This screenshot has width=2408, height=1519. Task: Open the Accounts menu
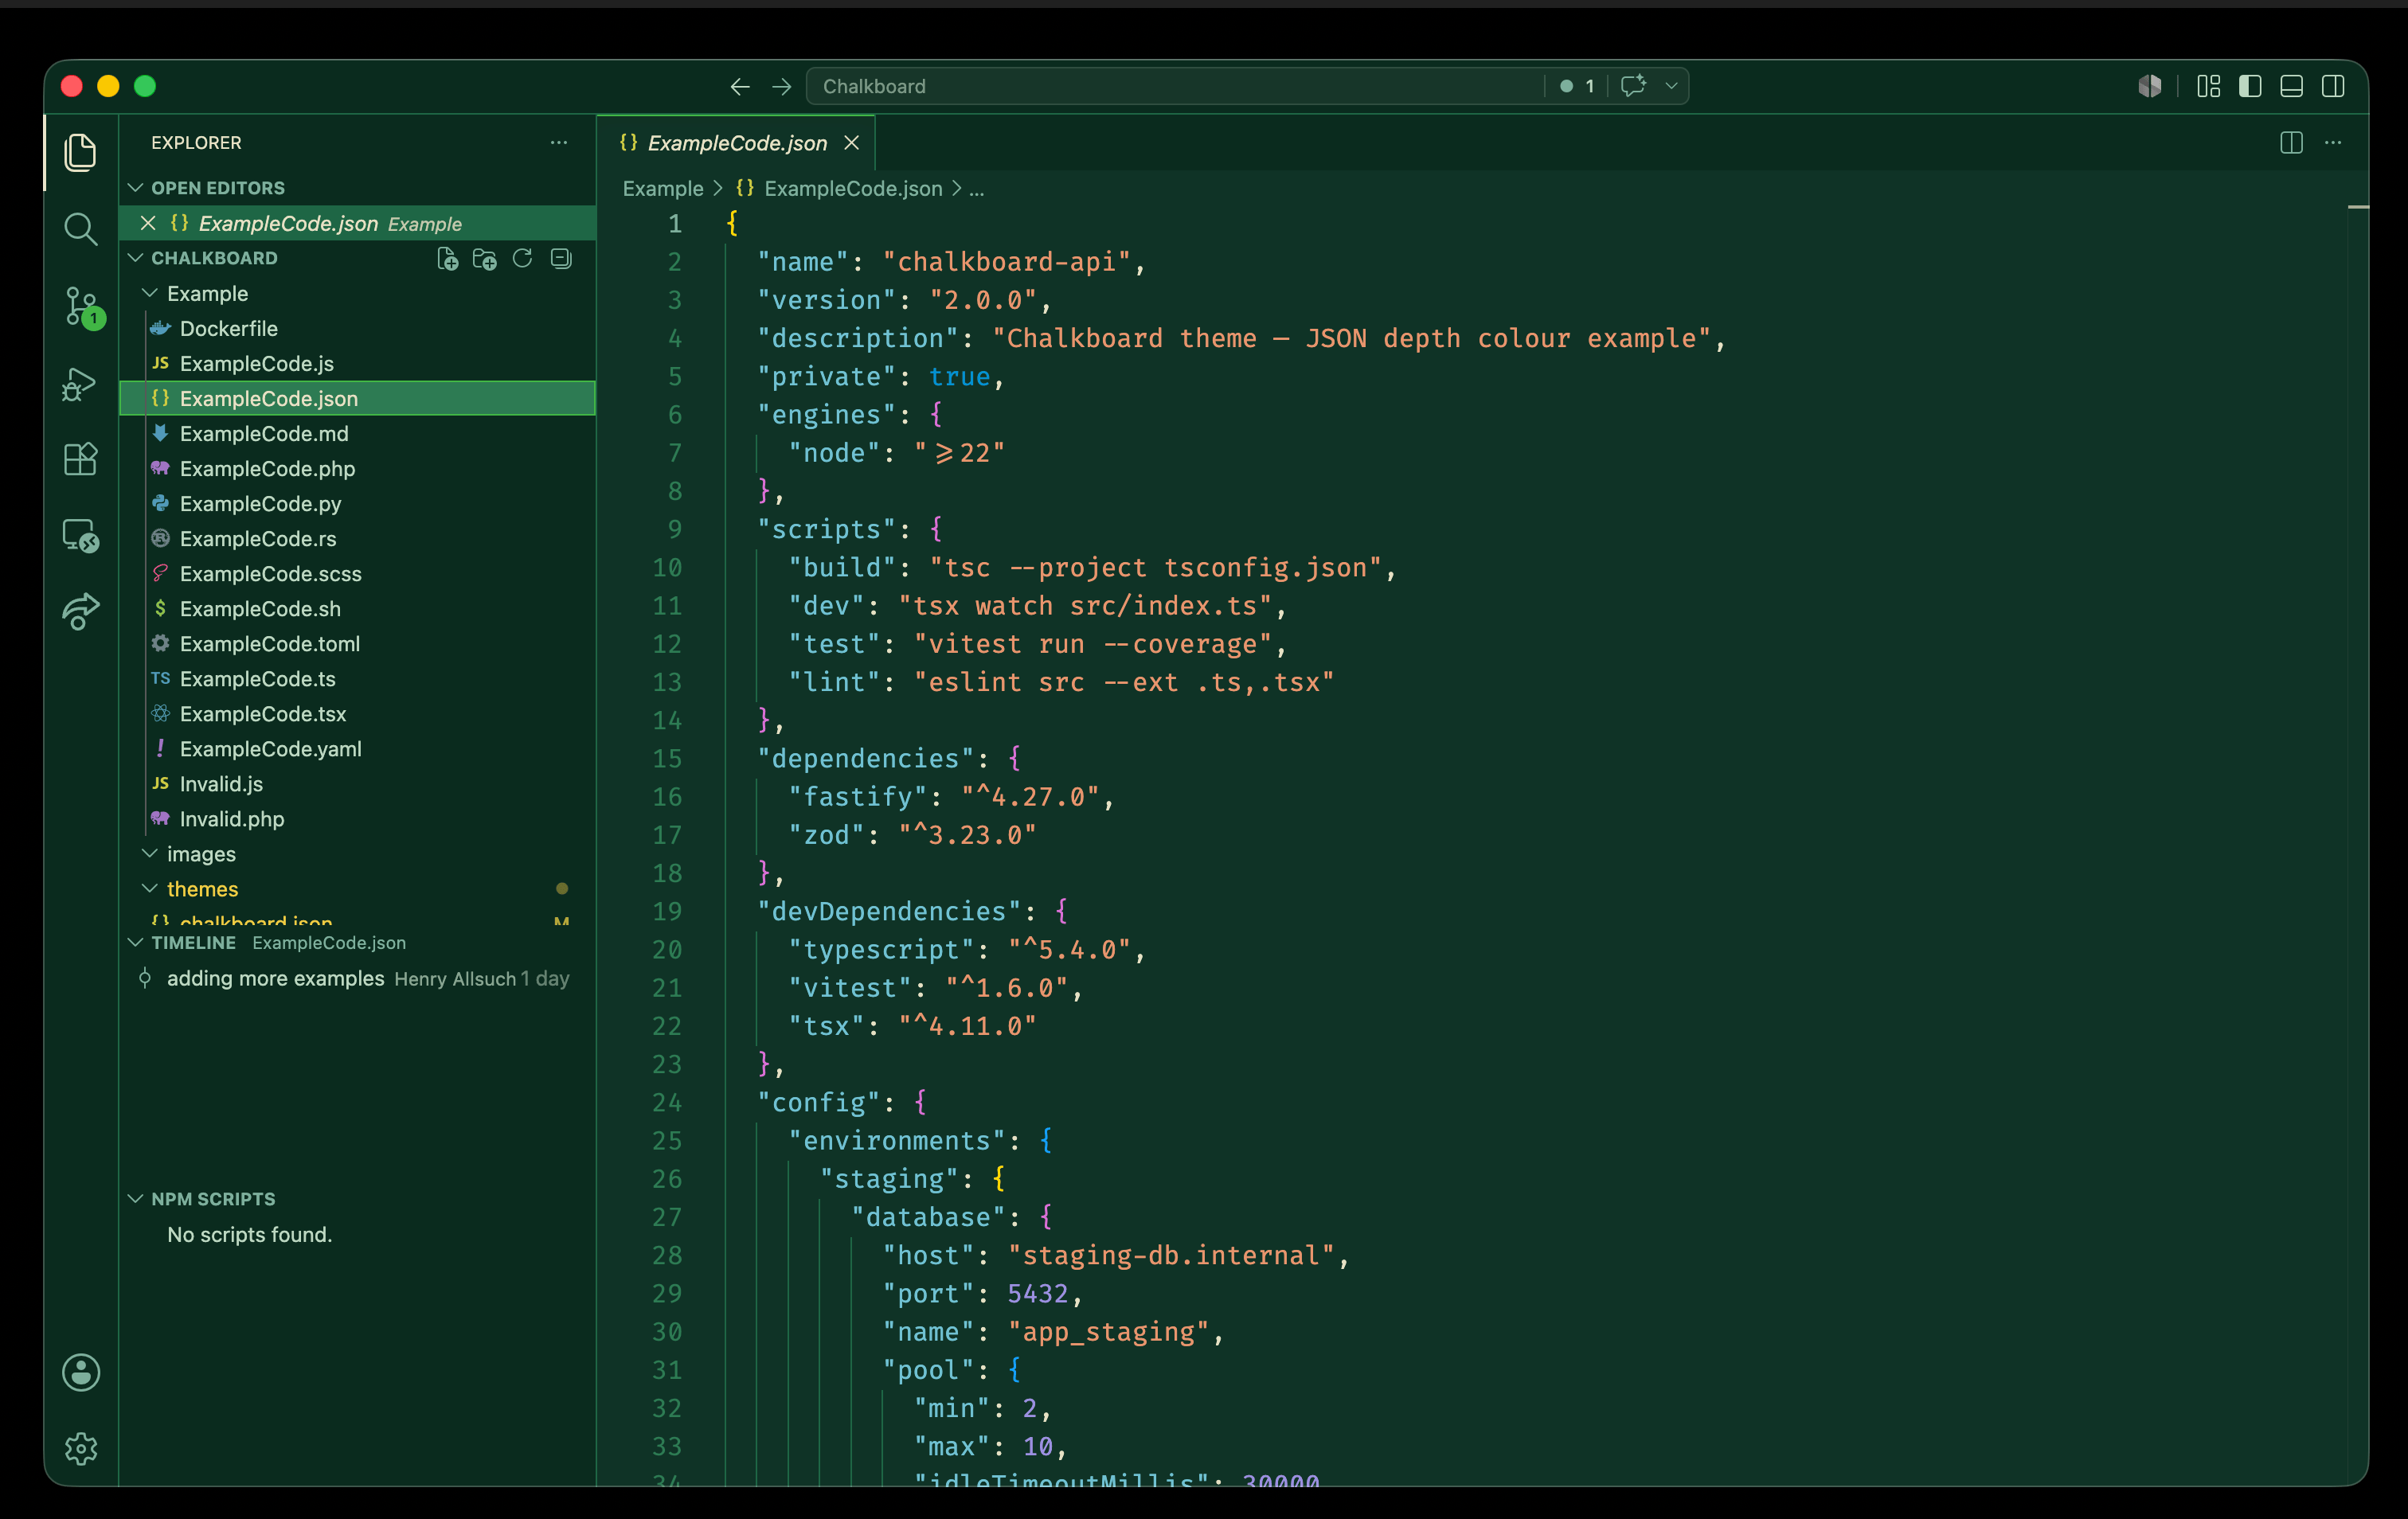coord(80,1373)
